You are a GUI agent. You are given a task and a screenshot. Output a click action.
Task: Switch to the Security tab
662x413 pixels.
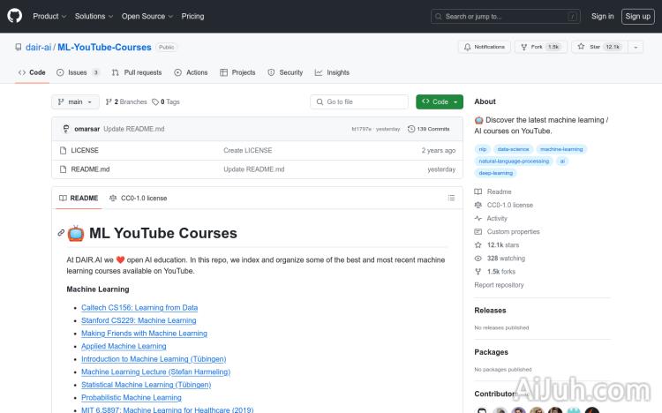pyautogui.click(x=285, y=72)
